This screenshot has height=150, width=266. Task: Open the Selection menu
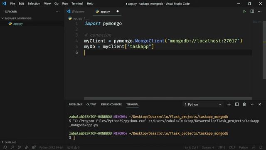(x=34, y=3)
